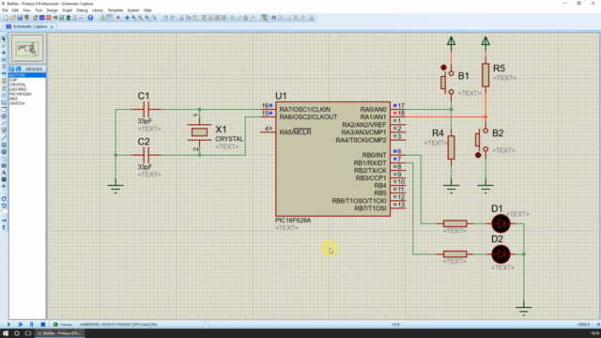
Task: Click the Y-Mirror vertical flip icon
Action: point(4,227)
